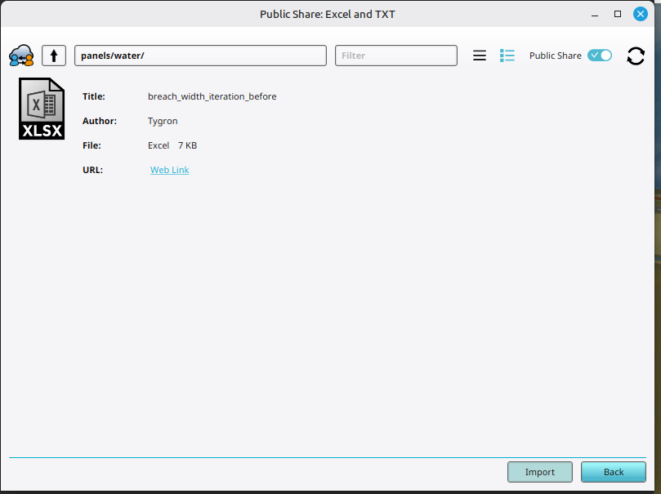Select the XLSX document thumbnail
Screen dimensions: 661x494
coord(42,109)
